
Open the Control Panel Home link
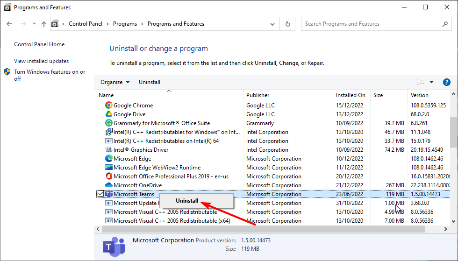coord(39,44)
